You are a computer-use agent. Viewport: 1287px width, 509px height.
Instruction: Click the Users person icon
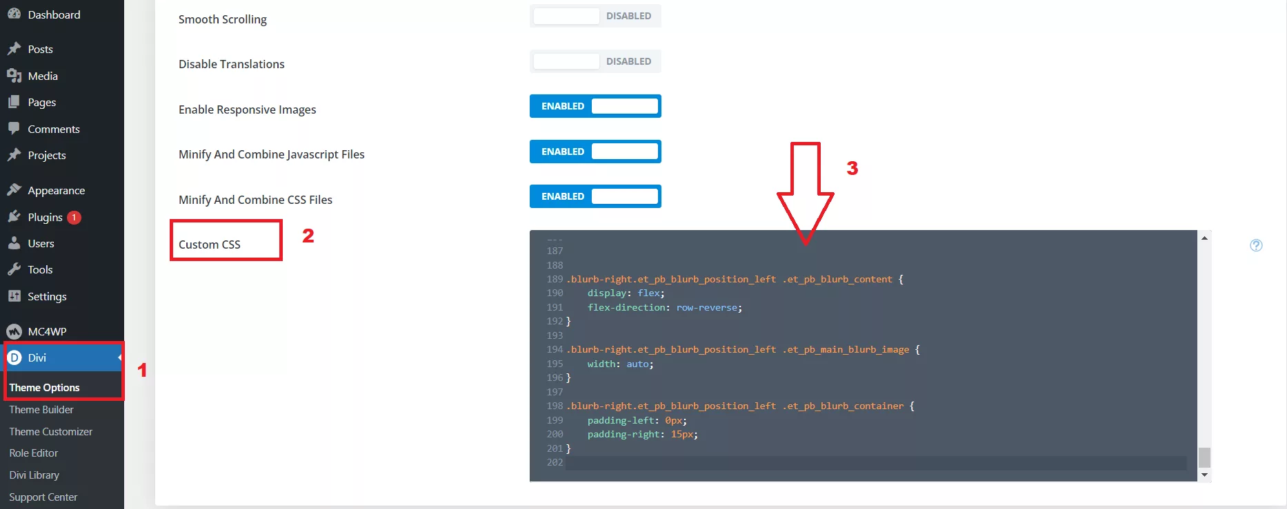(14, 243)
